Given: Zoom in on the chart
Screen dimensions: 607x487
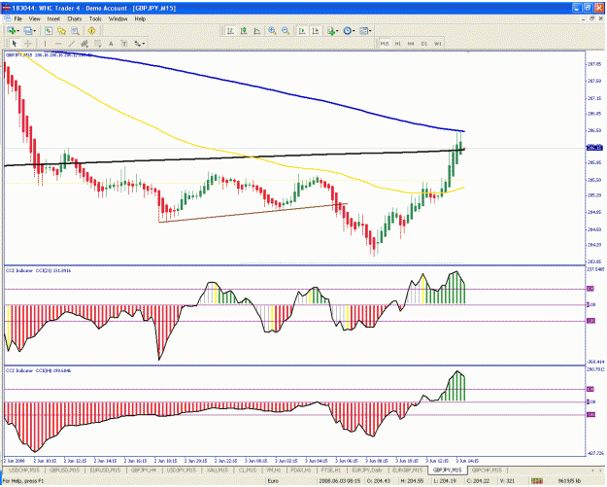Looking at the screenshot, I should pyautogui.click(x=272, y=31).
